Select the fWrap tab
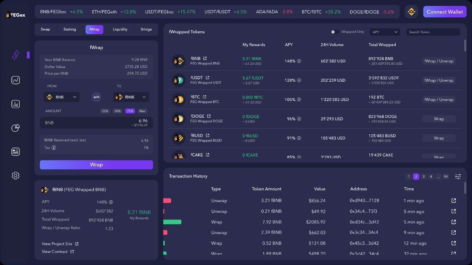472x265 pixels. (94, 29)
